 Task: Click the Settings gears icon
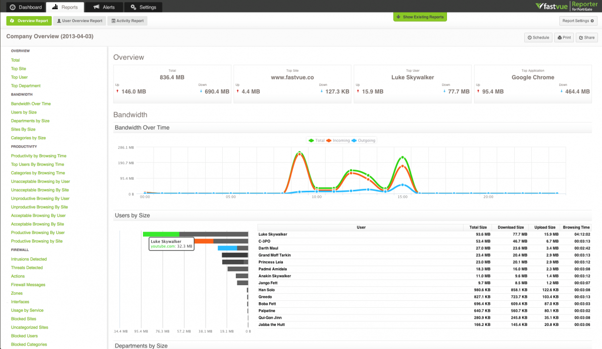click(133, 7)
